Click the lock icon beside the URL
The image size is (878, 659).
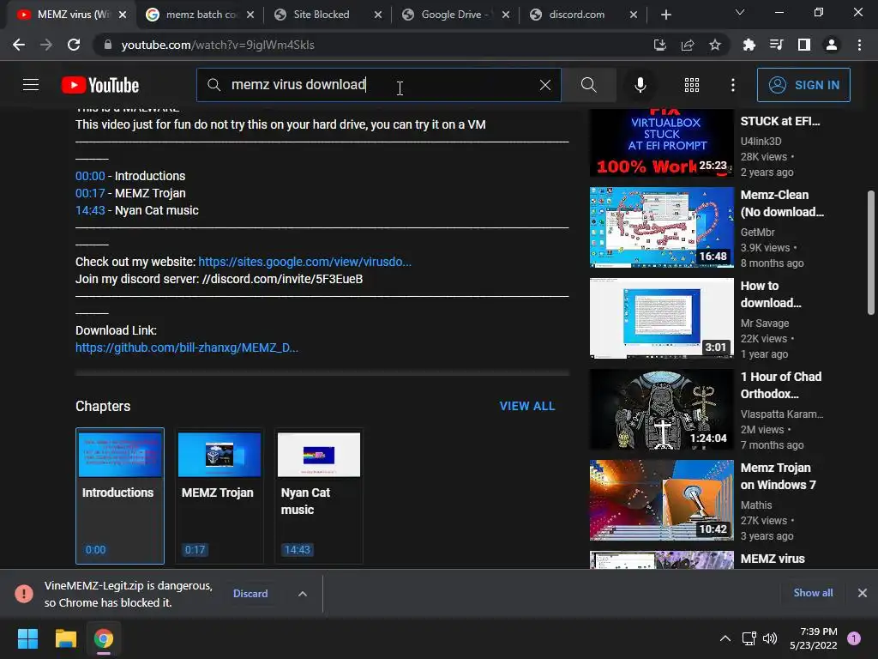pyautogui.click(x=108, y=45)
